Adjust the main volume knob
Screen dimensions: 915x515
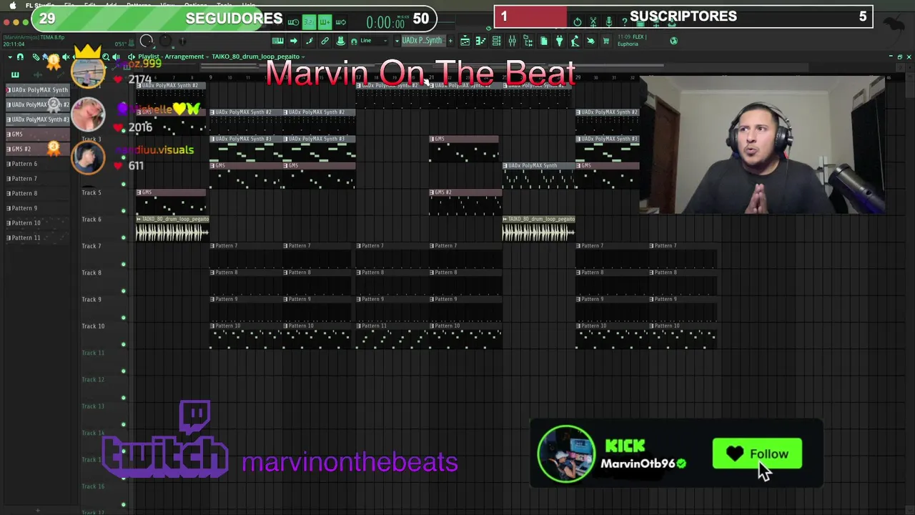point(147,41)
